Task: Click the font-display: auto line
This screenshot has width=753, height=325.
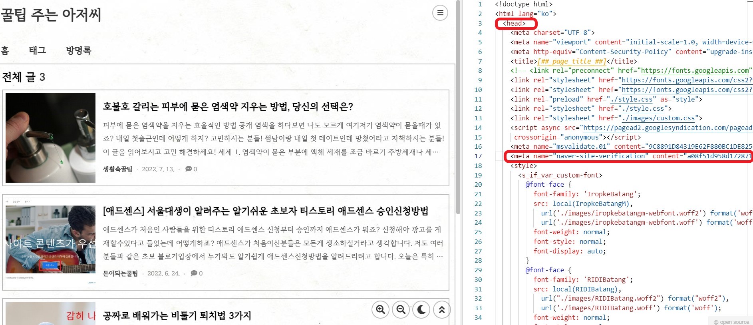Action: coord(570,251)
